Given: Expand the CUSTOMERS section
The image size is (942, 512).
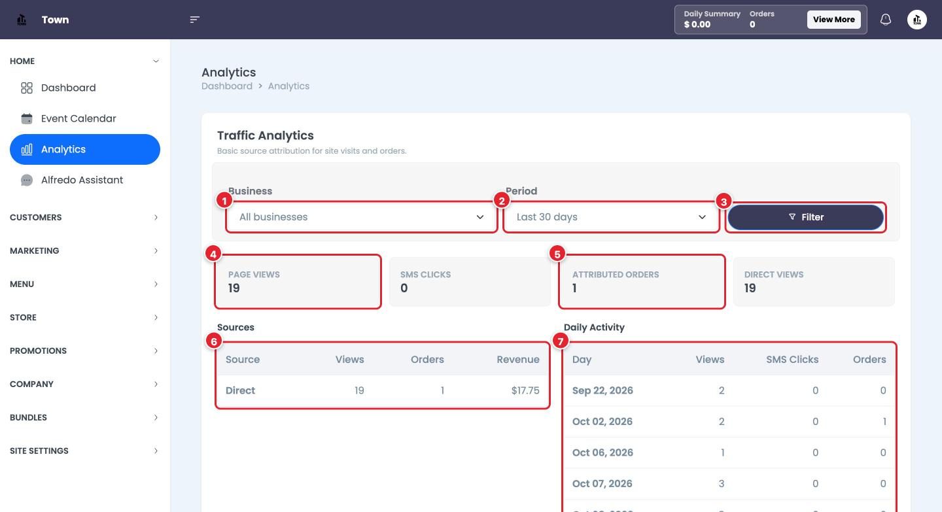Looking at the screenshot, I should point(85,217).
